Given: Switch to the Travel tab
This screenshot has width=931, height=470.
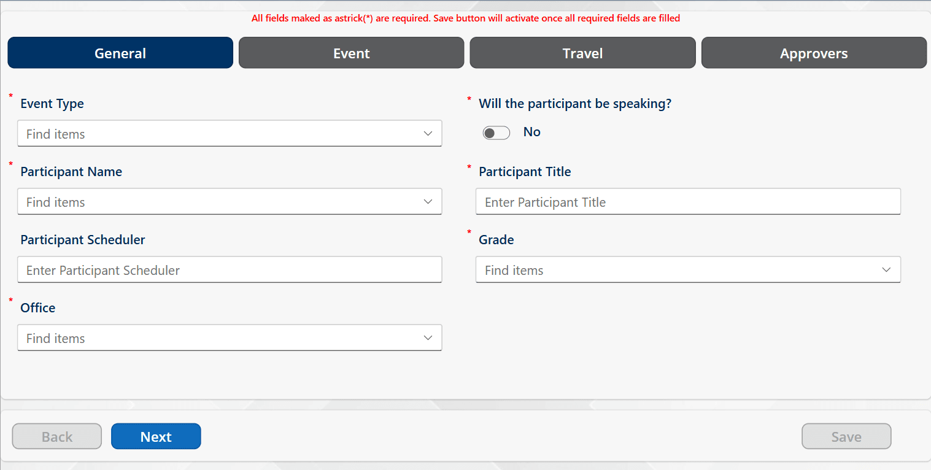Looking at the screenshot, I should click(x=583, y=53).
